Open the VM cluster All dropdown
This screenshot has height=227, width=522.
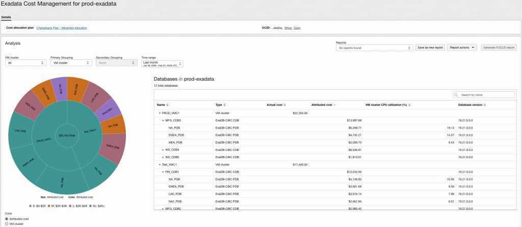(x=25, y=63)
